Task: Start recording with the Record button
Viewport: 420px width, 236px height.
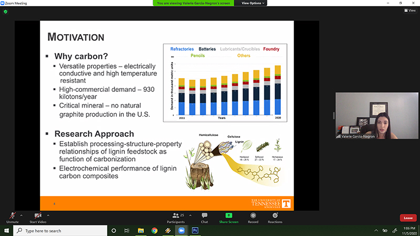Action: tap(253, 218)
